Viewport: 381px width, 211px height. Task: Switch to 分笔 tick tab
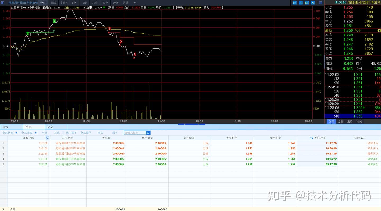pyautogui.click(x=332, y=121)
